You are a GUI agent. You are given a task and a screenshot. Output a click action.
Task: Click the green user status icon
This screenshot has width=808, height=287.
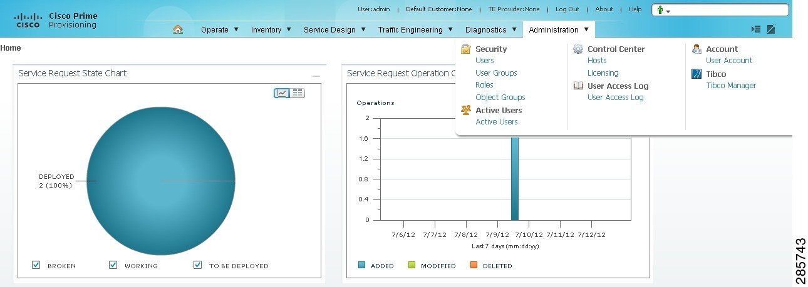coord(660,10)
